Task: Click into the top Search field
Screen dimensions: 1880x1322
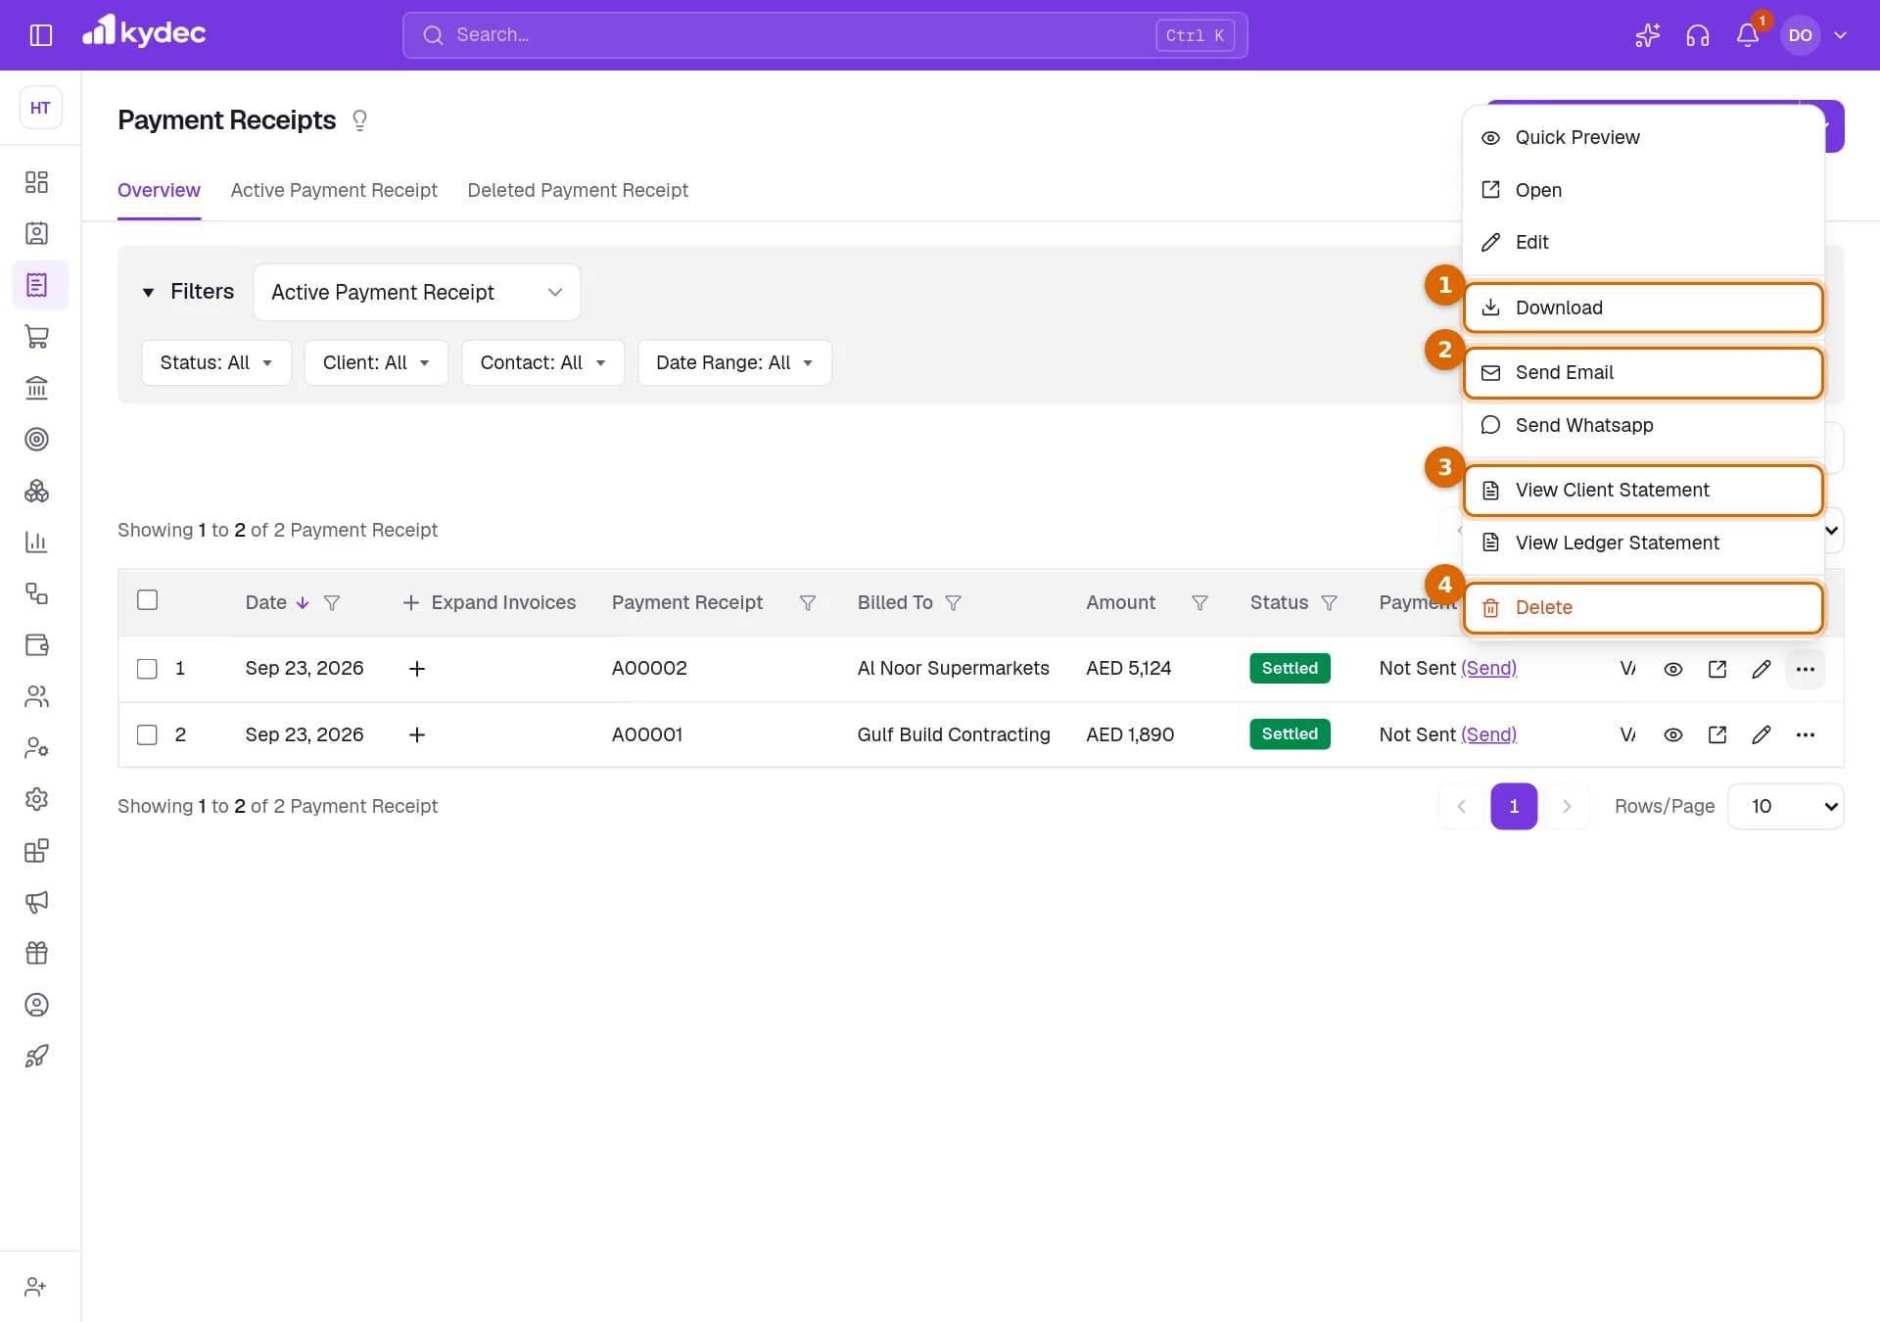Action: pos(824,35)
